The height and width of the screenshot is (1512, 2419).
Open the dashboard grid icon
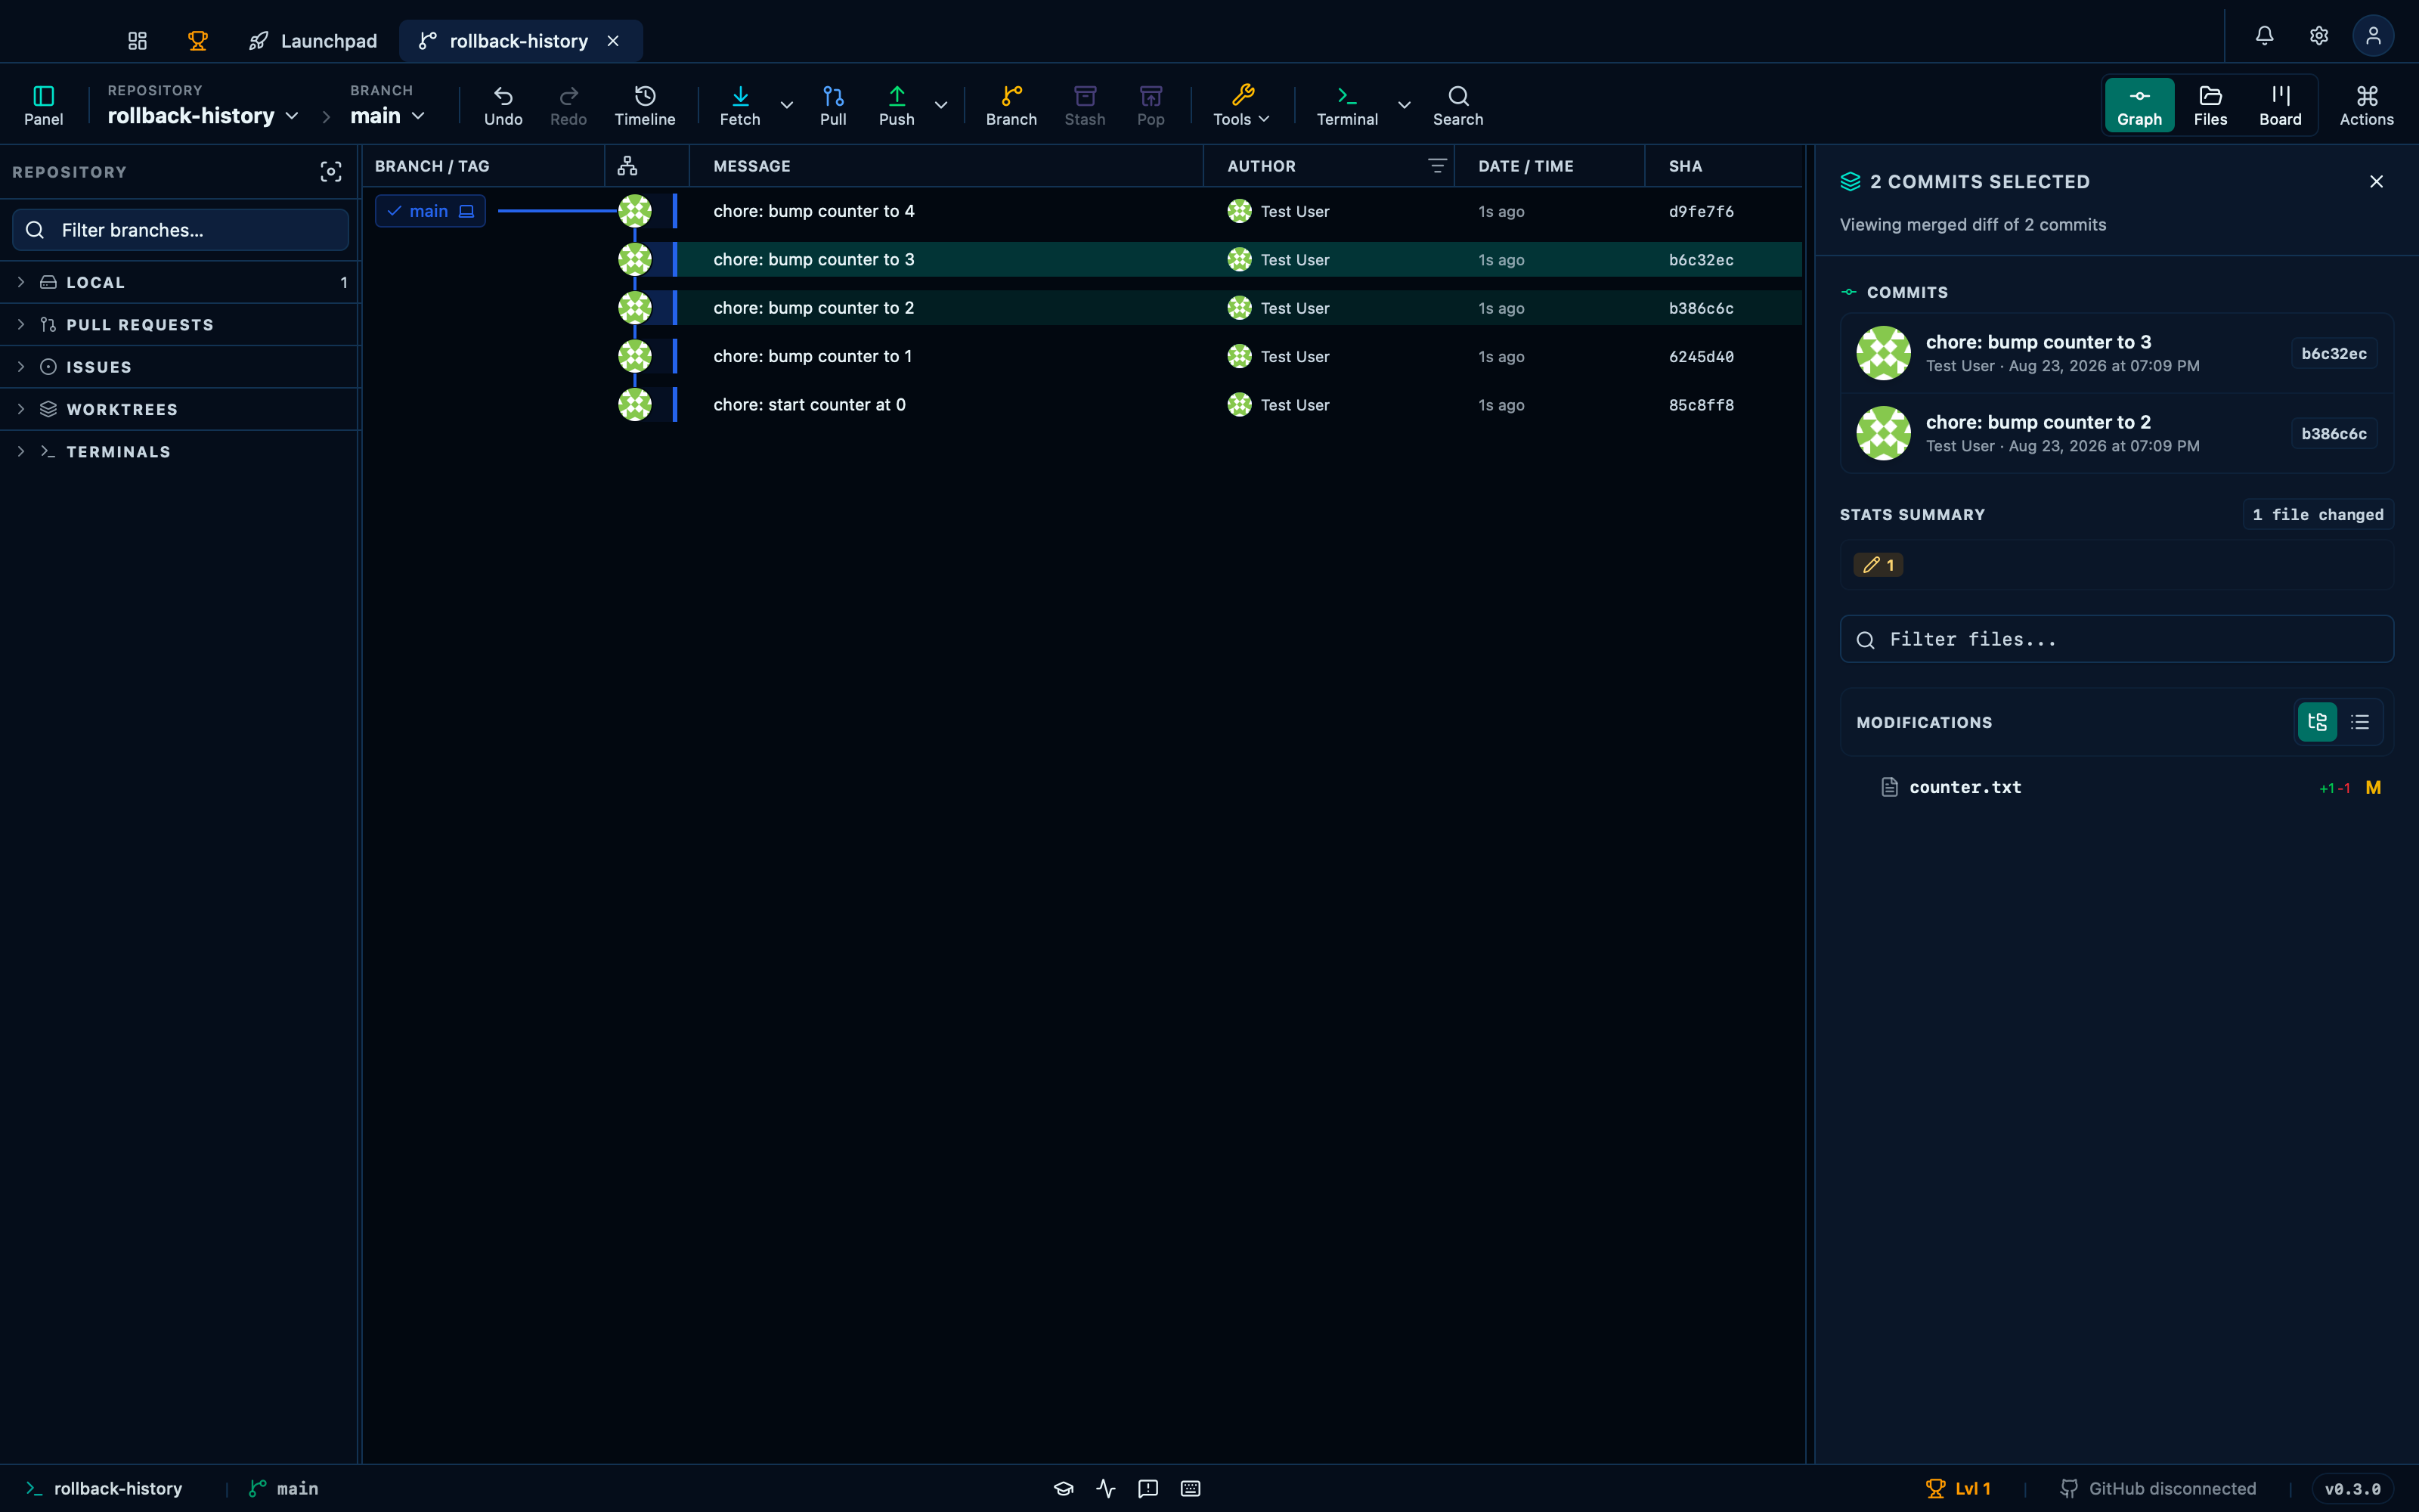pos(137,41)
